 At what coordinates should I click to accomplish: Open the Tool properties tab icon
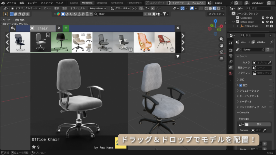pyautogui.click(x=231, y=43)
